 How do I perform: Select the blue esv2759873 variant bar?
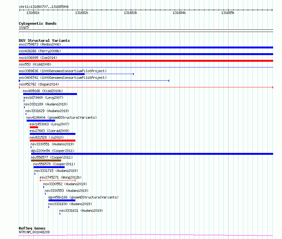click(x=146, y=47)
